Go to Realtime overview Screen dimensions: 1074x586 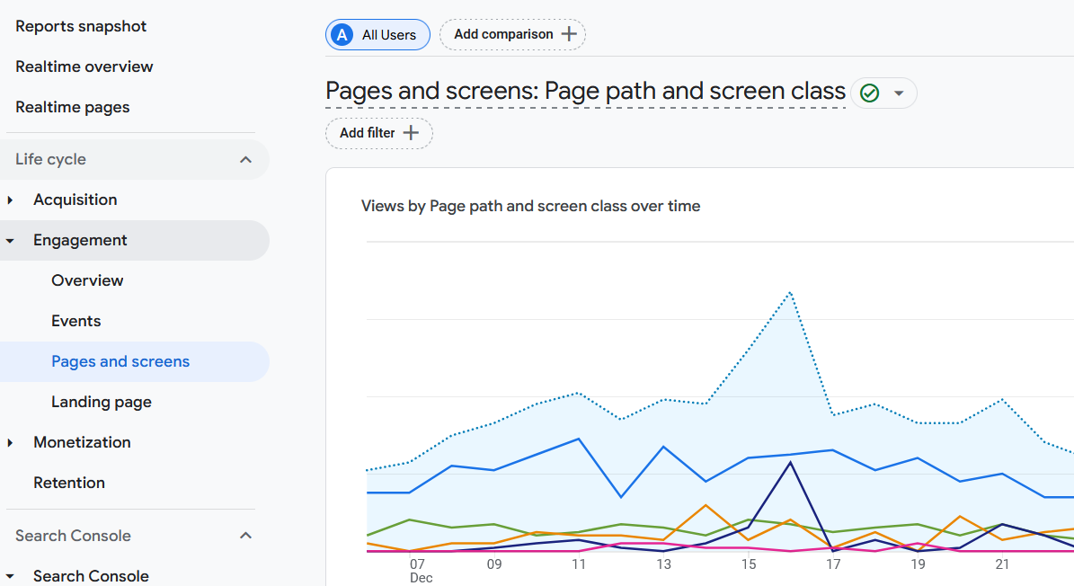84,67
